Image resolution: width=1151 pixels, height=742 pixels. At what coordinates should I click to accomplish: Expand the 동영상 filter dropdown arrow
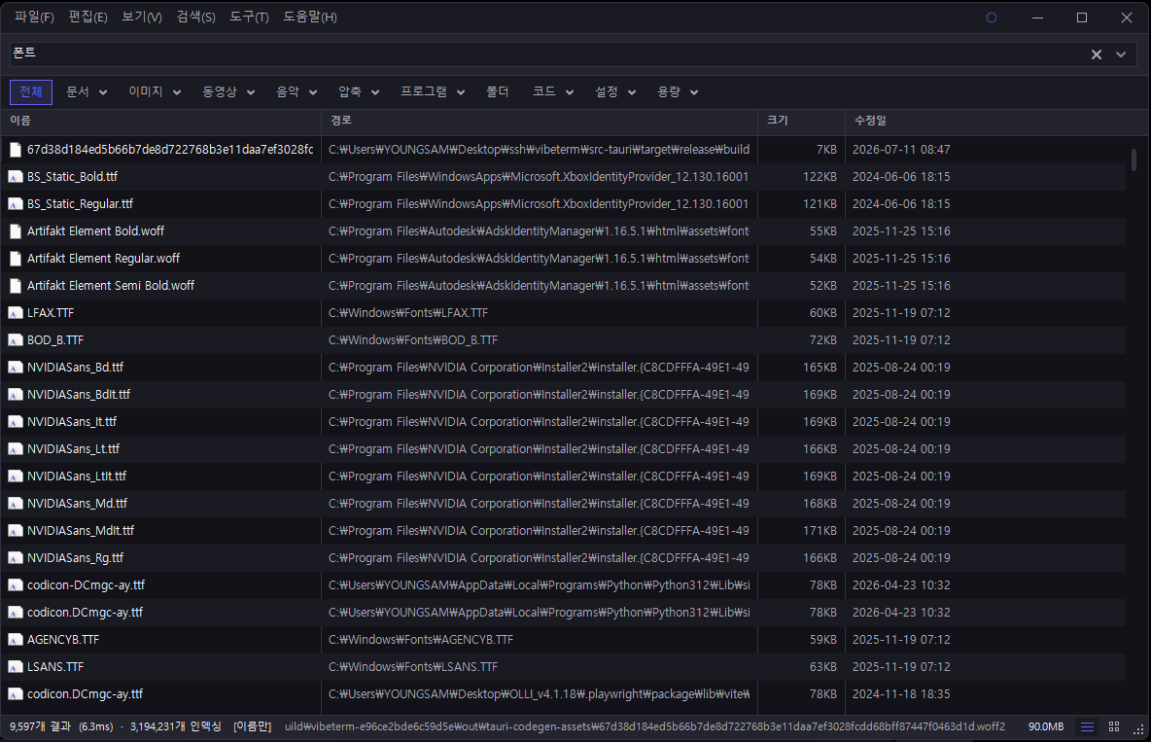coord(250,92)
